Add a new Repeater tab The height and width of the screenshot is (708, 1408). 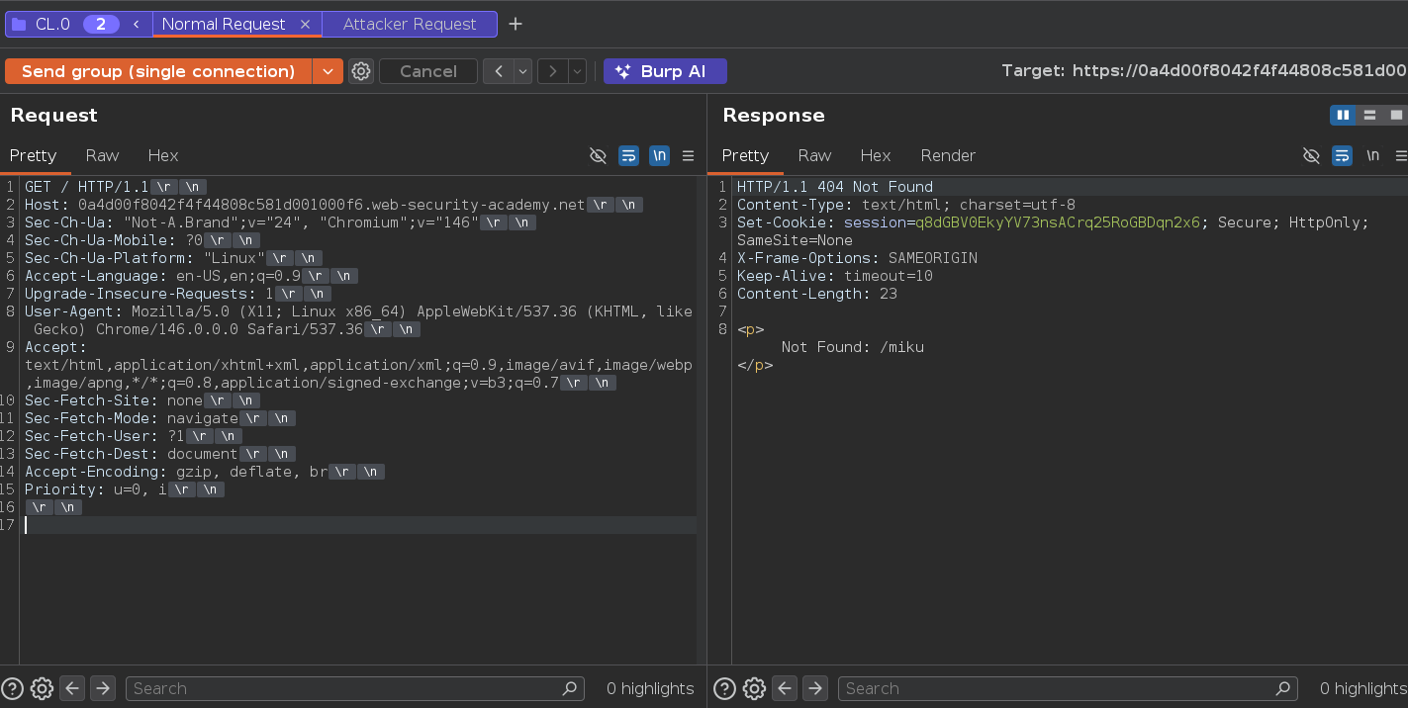point(516,24)
